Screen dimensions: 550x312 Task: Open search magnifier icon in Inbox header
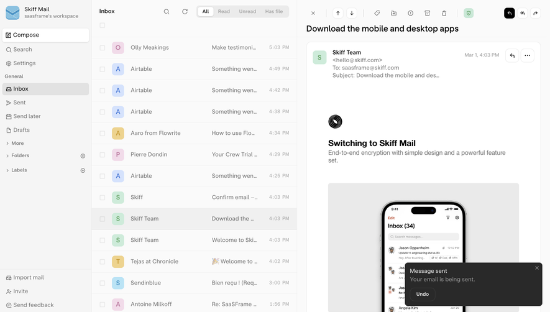[x=167, y=12]
